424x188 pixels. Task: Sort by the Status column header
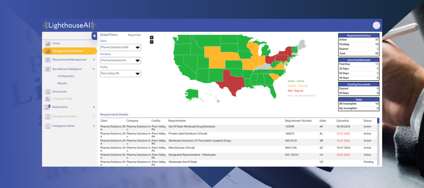pos(367,121)
